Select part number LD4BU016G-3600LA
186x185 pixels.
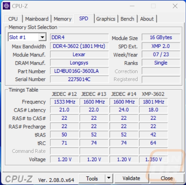click(x=79, y=71)
